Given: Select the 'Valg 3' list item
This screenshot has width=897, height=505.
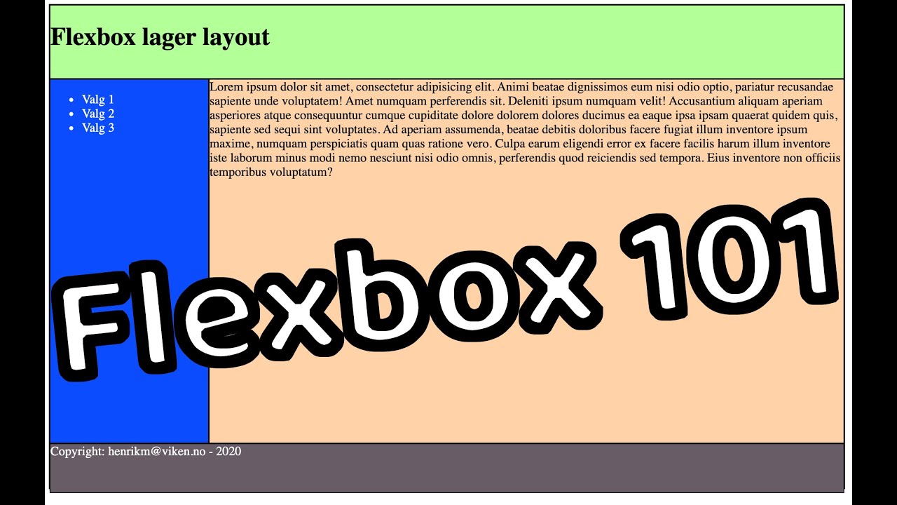Looking at the screenshot, I should point(98,128).
